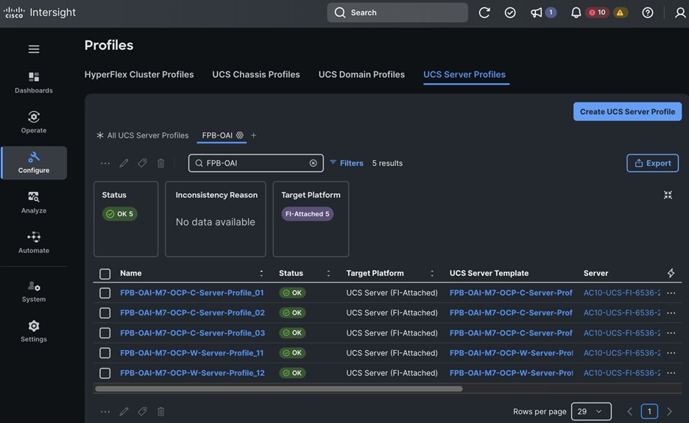Open template link for Server-Profile_02 row
Viewport: 689px width, 423px height.
[511, 313]
